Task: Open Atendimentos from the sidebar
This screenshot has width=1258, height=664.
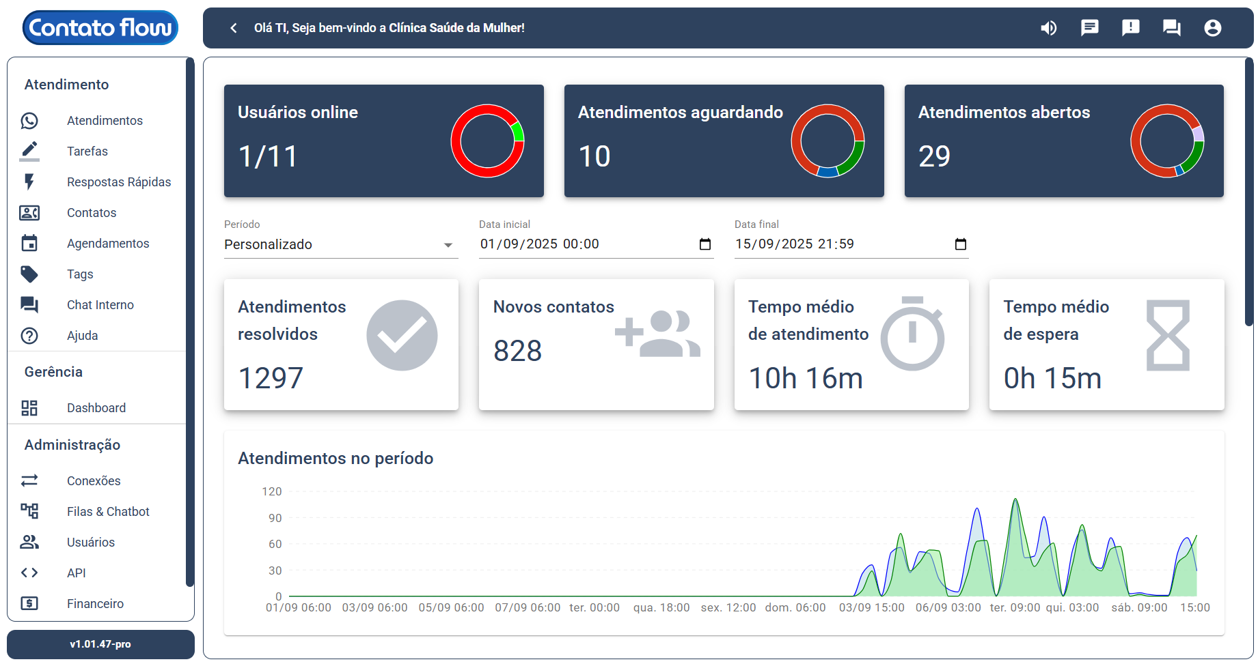Action: (x=105, y=121)
